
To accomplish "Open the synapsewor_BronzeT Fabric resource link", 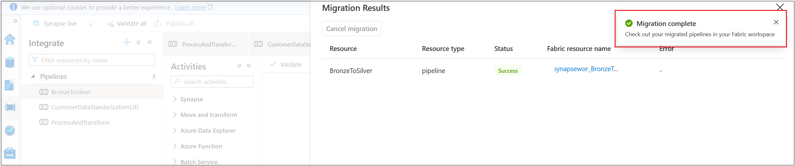I will [586, 69].
